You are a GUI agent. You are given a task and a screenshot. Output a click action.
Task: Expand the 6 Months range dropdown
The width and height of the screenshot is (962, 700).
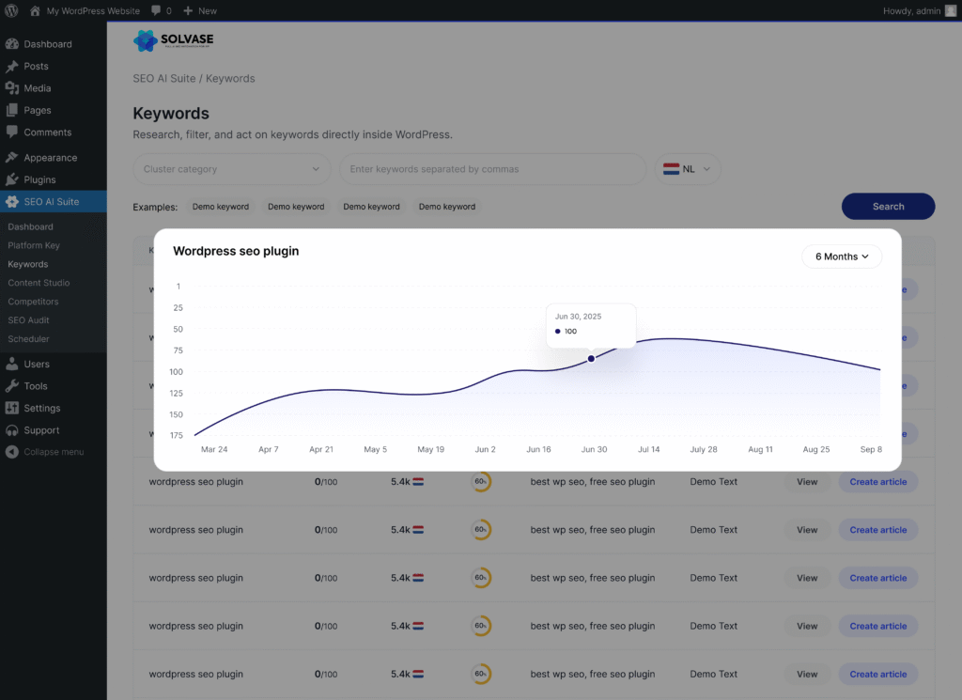(841, 257)
